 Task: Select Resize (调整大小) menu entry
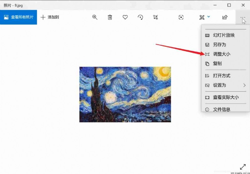click(x=225, y=54)
